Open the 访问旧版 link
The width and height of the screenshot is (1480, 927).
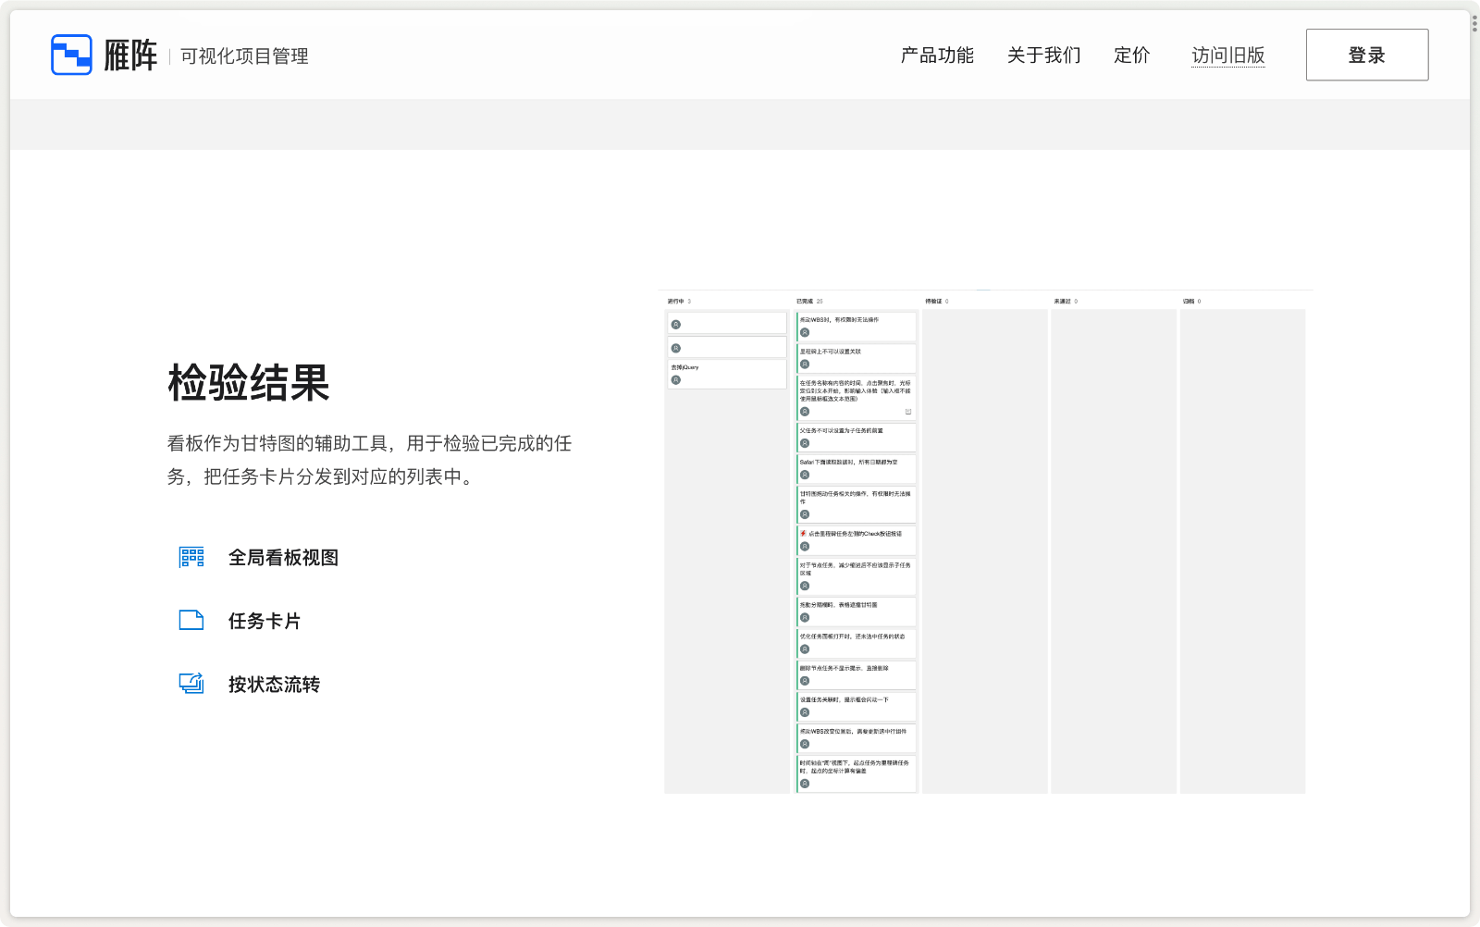point(1228,56)
